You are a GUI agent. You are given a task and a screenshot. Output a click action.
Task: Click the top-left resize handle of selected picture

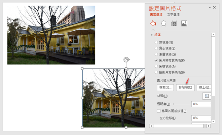pos(82,69)
